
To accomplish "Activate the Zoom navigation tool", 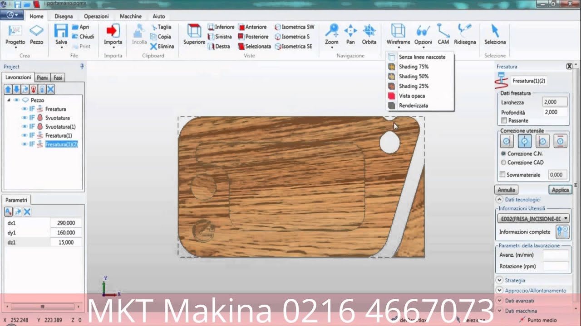I will [x=331, y=35].
